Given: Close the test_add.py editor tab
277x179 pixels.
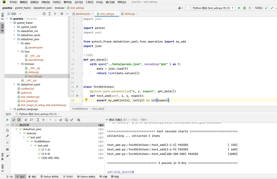Looking at the screenshot, I should 116,14.
